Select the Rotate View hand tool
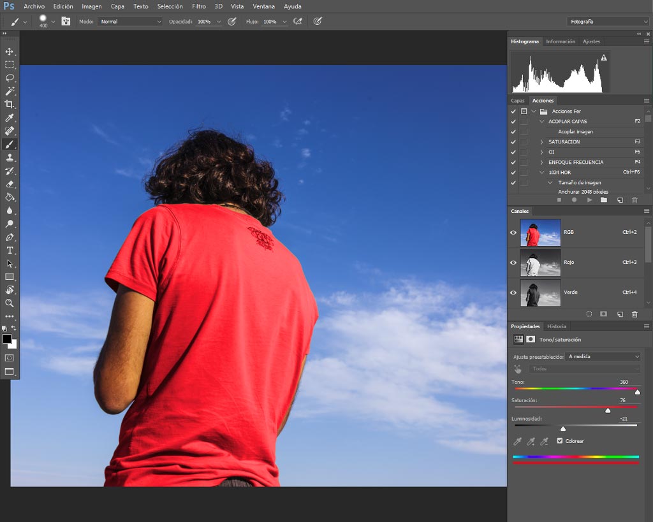The height and width of the screenshot is (522, 653). pos(9,290)
